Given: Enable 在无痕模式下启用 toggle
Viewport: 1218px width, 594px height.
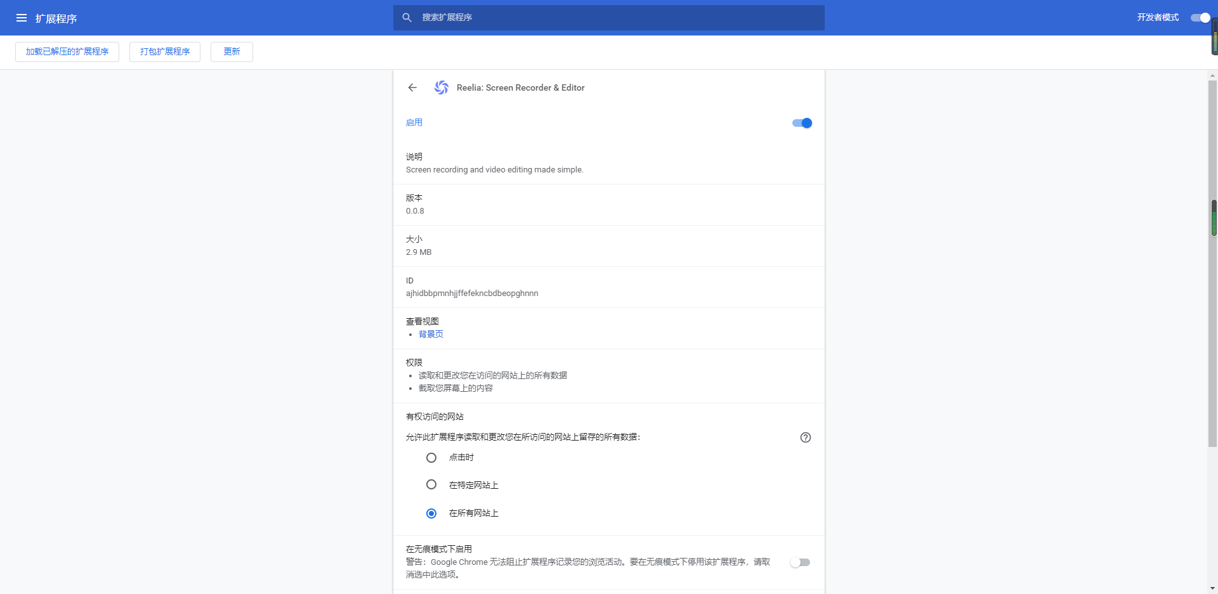Looking at the screenshot, I should [800, 562].
